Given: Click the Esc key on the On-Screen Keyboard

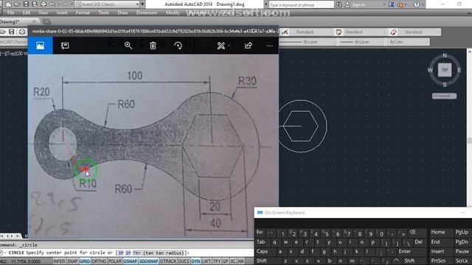Looking at the screenshot, I should [260, 233].
